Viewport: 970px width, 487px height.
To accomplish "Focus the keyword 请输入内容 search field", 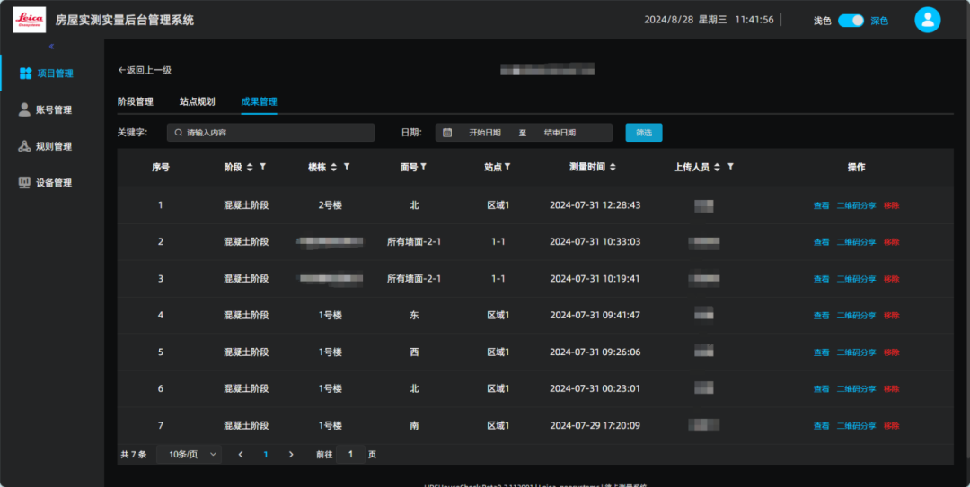I will pos(271,133).
